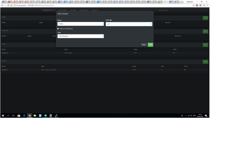Viewport: 251px width, 141px height.
Task: Open the GPIO dropdown showing 27
Action: (x=129, y=24)
